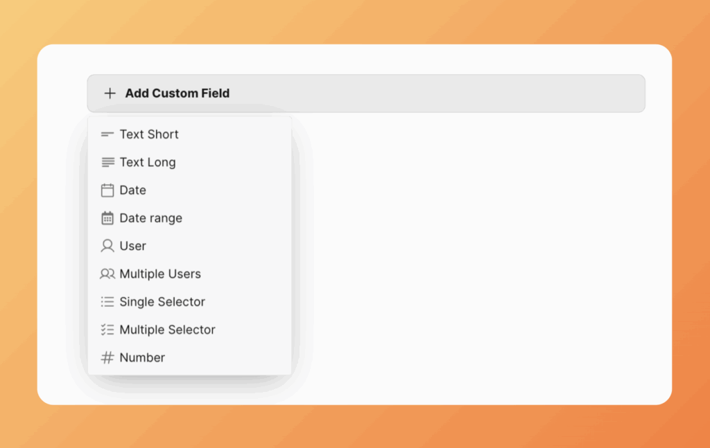Pick the Single Selector option
This screenshot has width=710, height=448.
coord(162,302)
